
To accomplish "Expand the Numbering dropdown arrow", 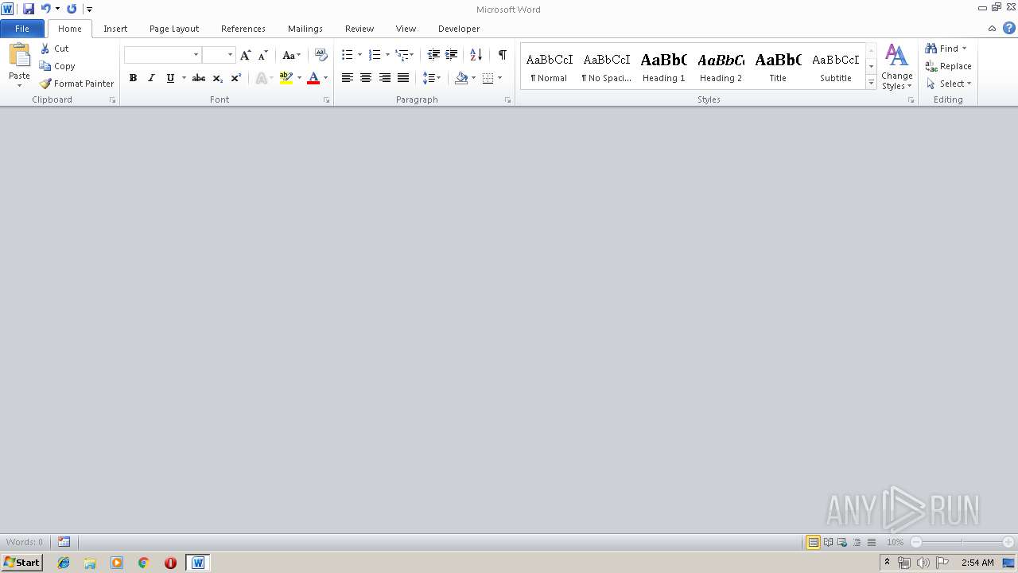I will click(387, 55).
